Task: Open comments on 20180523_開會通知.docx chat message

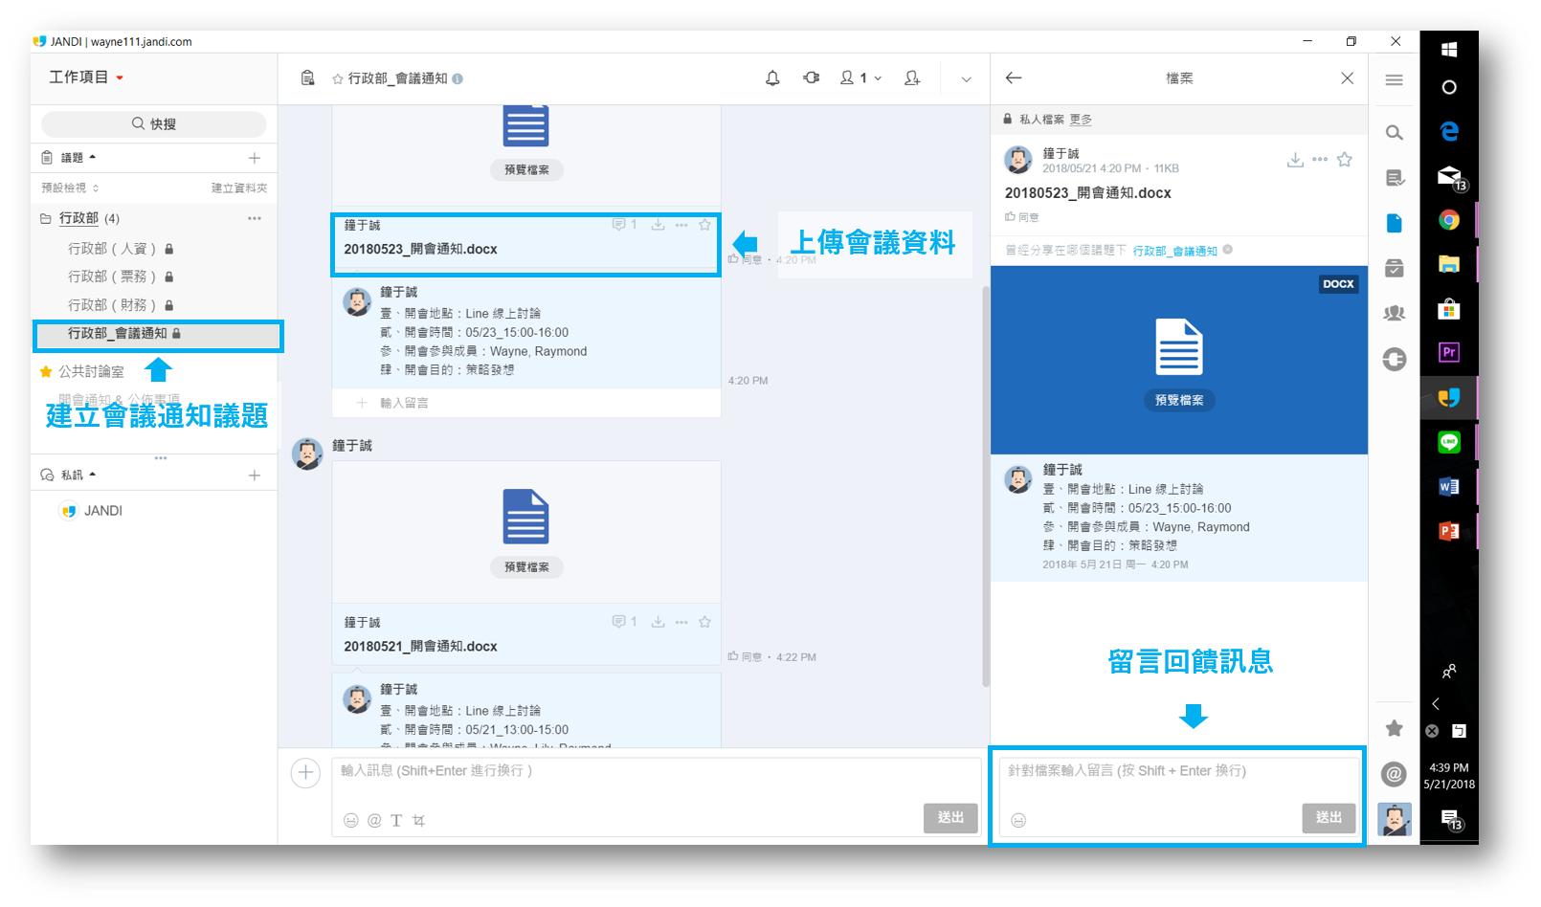Action: click(624, 225)
